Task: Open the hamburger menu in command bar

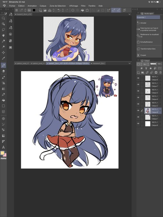Action: tap(17, 10)
